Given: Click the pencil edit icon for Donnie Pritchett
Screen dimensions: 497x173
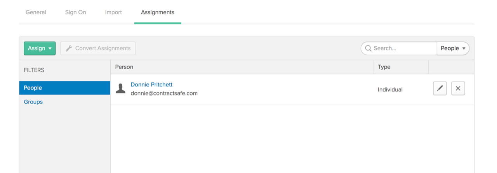Looking at the screenshot, I should (x=440, y=88).
